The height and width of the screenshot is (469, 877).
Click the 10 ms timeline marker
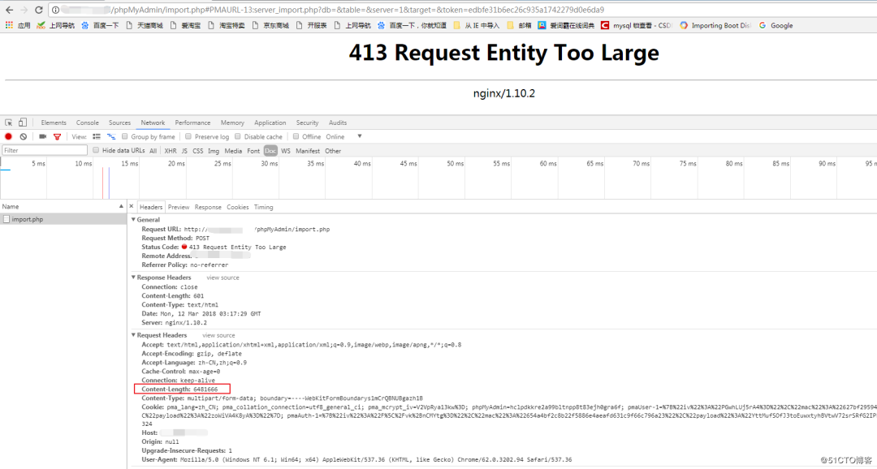point(84,163)
